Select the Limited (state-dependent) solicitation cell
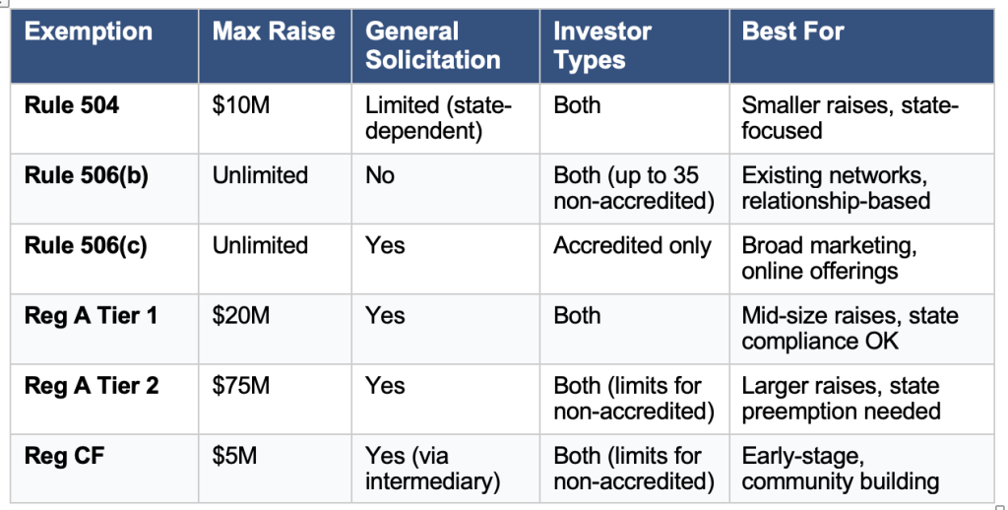1008x510 pixels. (438, 118)
